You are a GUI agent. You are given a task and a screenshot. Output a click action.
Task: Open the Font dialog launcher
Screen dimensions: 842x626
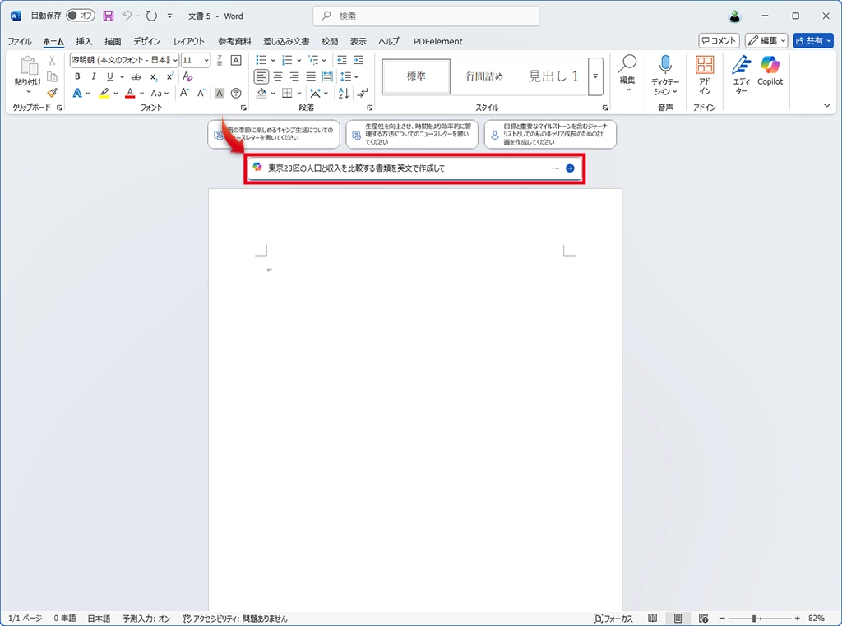click(x=243, y=108)
